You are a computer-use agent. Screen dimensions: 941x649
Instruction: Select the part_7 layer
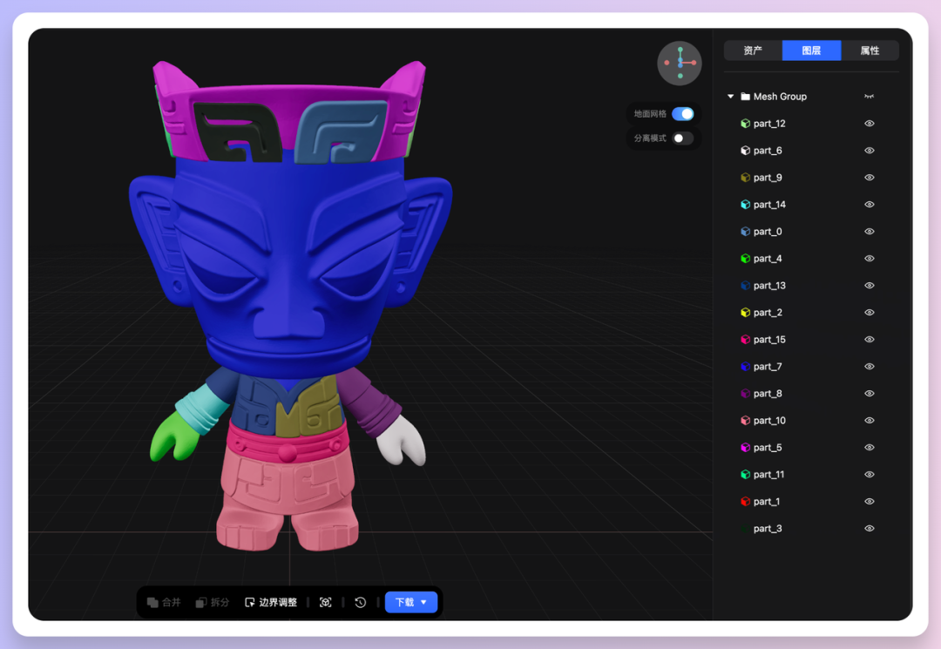coord(768,367)
